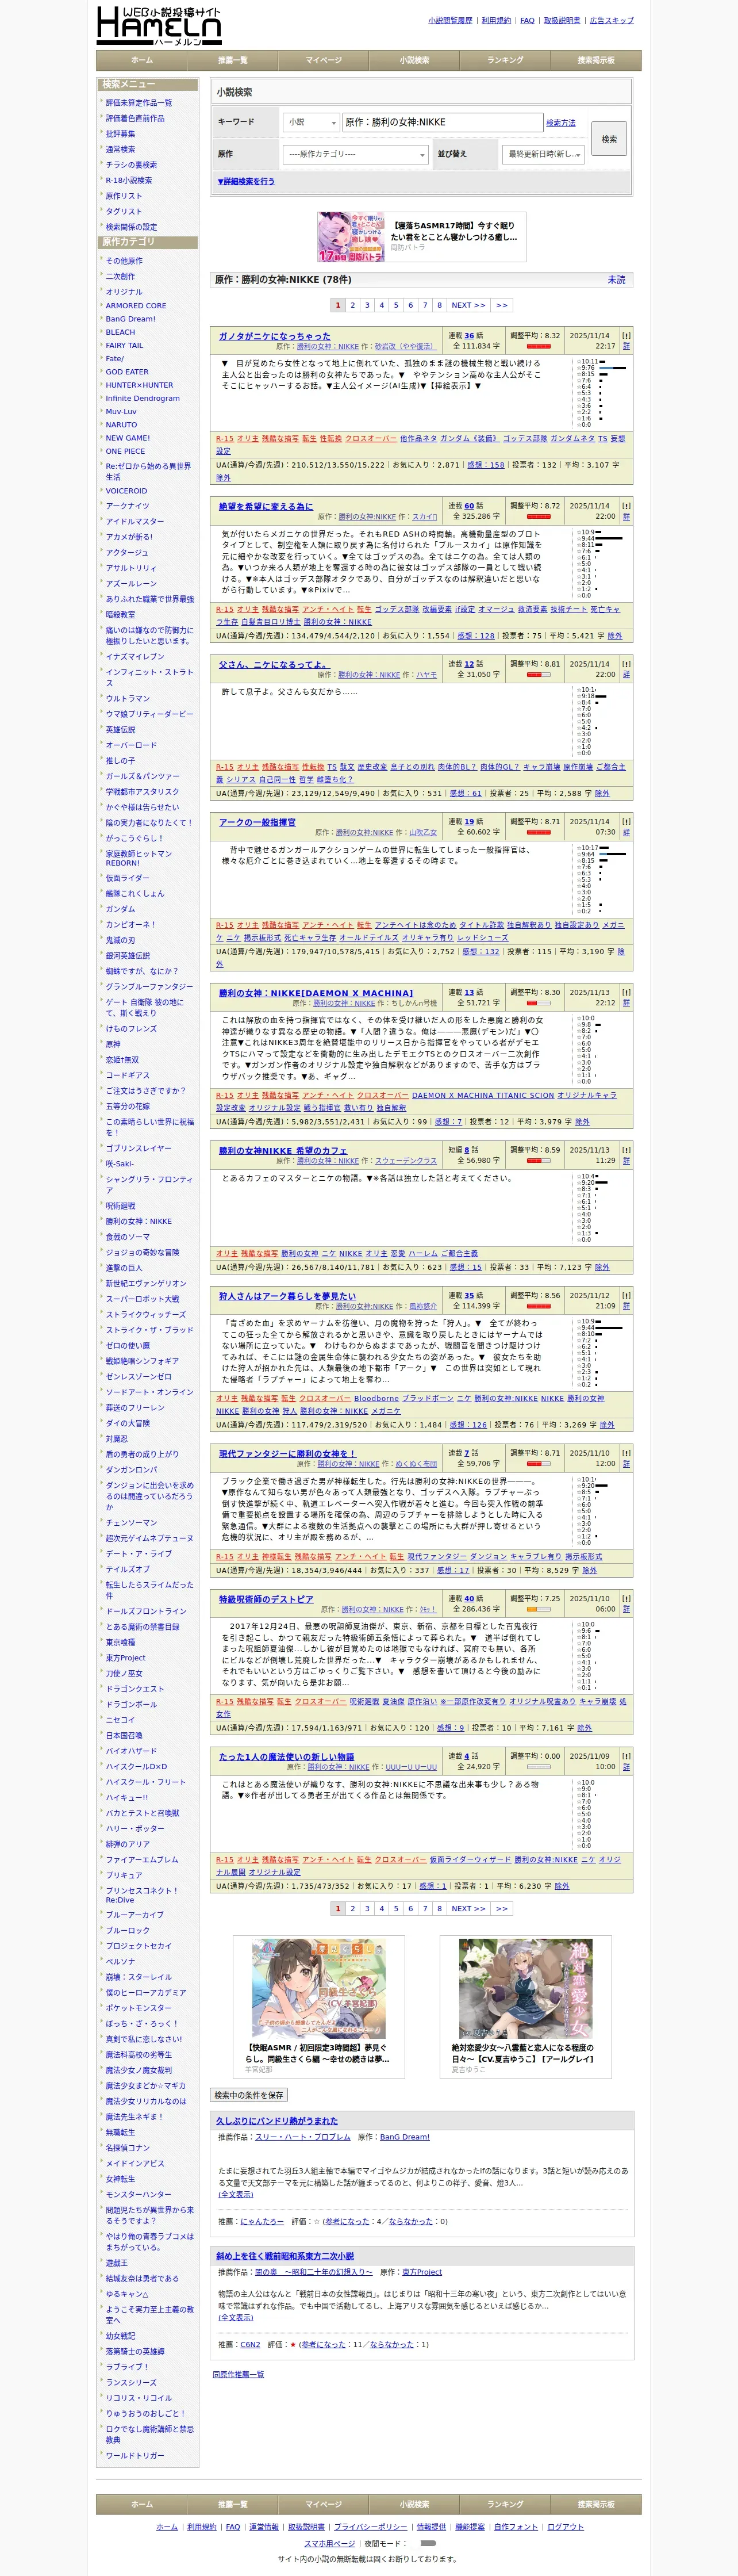Expand the ▼詳細検索を行う advanced search

coord(246,182)
